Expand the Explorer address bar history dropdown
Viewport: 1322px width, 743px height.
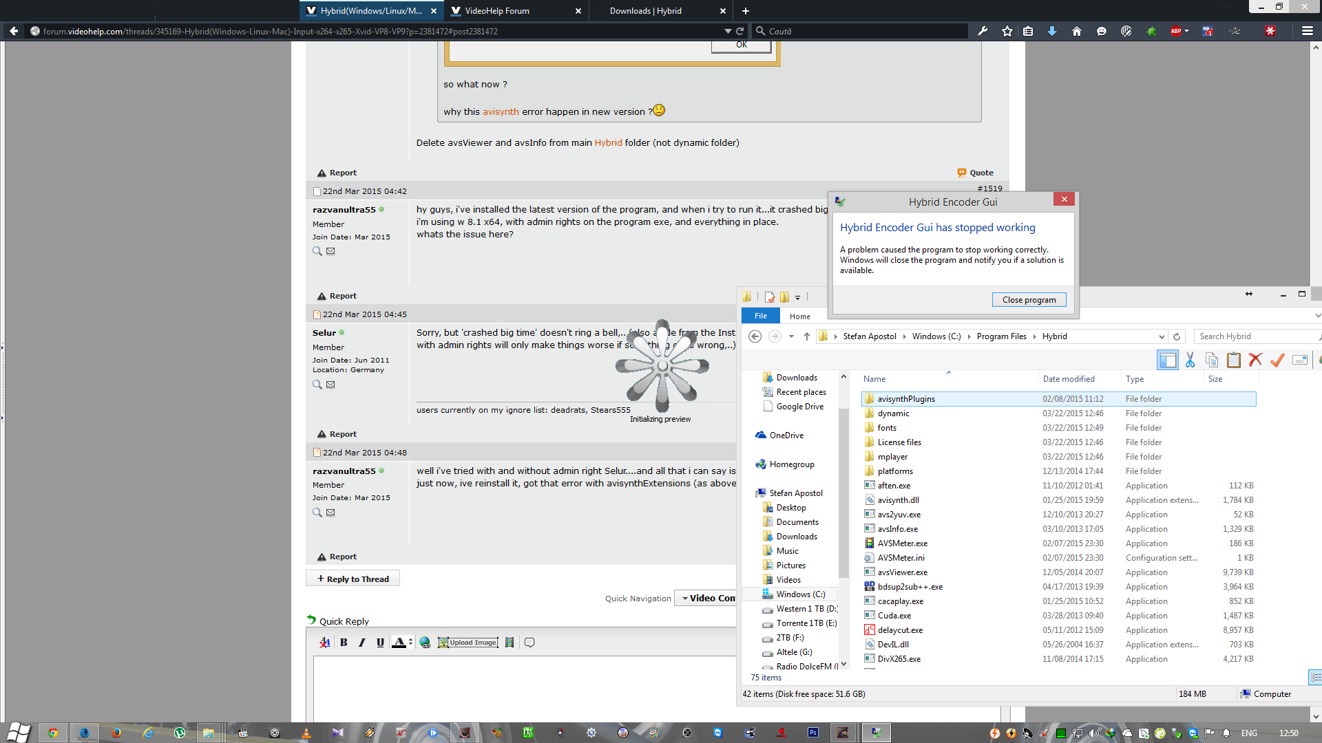[x=1162, y=336]
